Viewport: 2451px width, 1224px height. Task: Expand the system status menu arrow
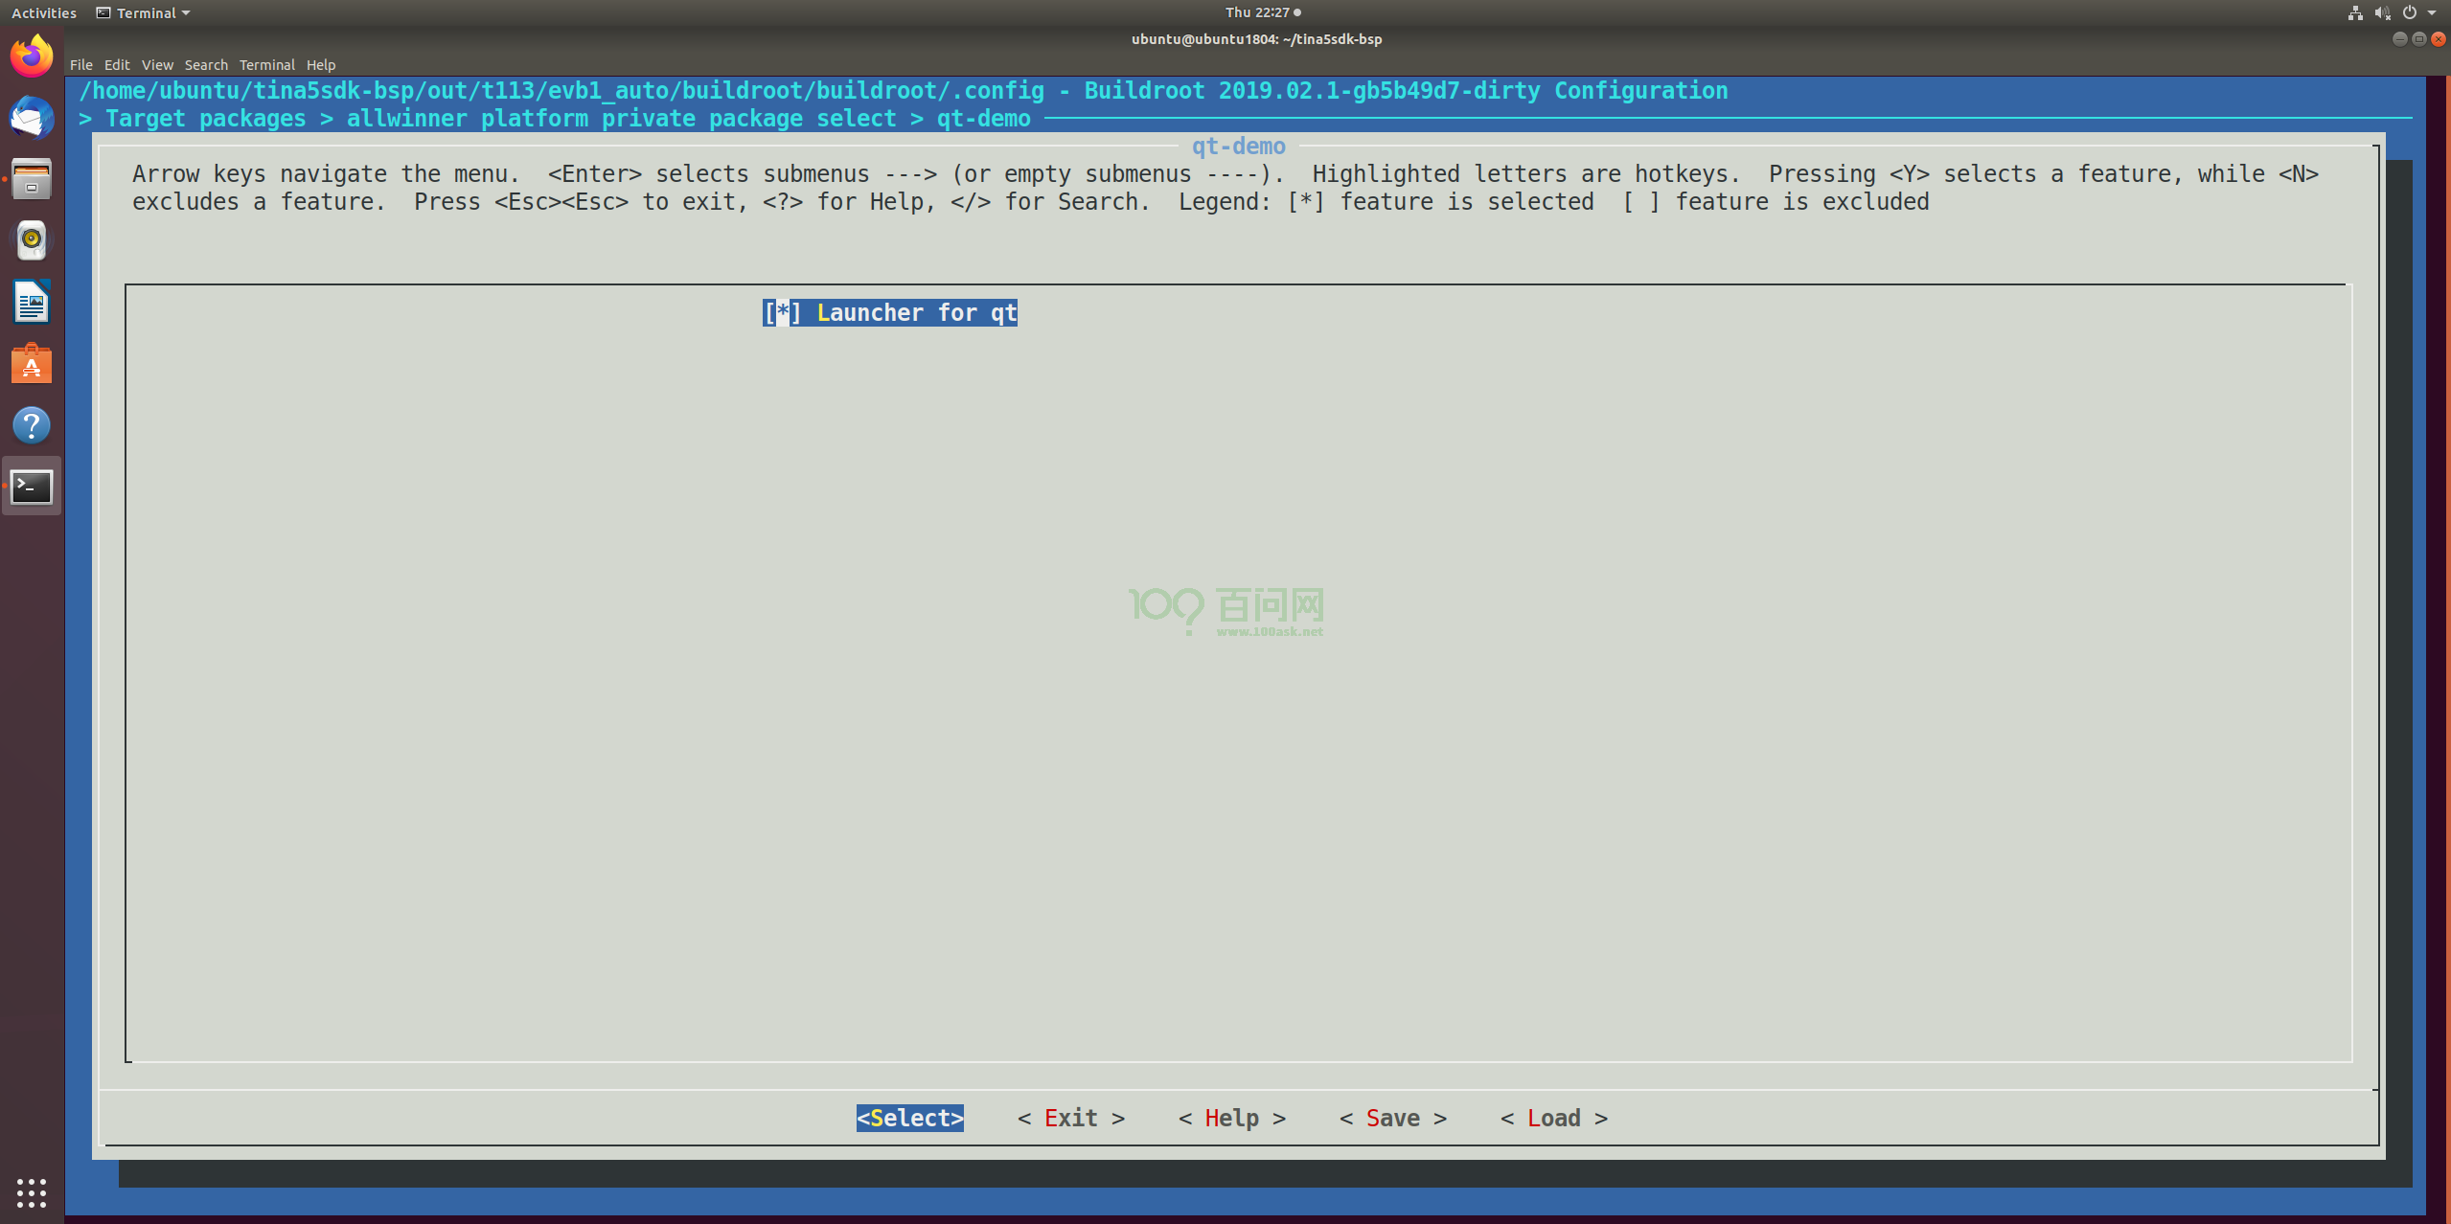point(2432,12)
